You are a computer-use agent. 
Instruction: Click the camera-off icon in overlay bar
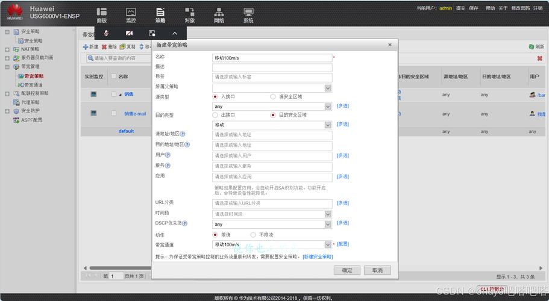[129, 33]
